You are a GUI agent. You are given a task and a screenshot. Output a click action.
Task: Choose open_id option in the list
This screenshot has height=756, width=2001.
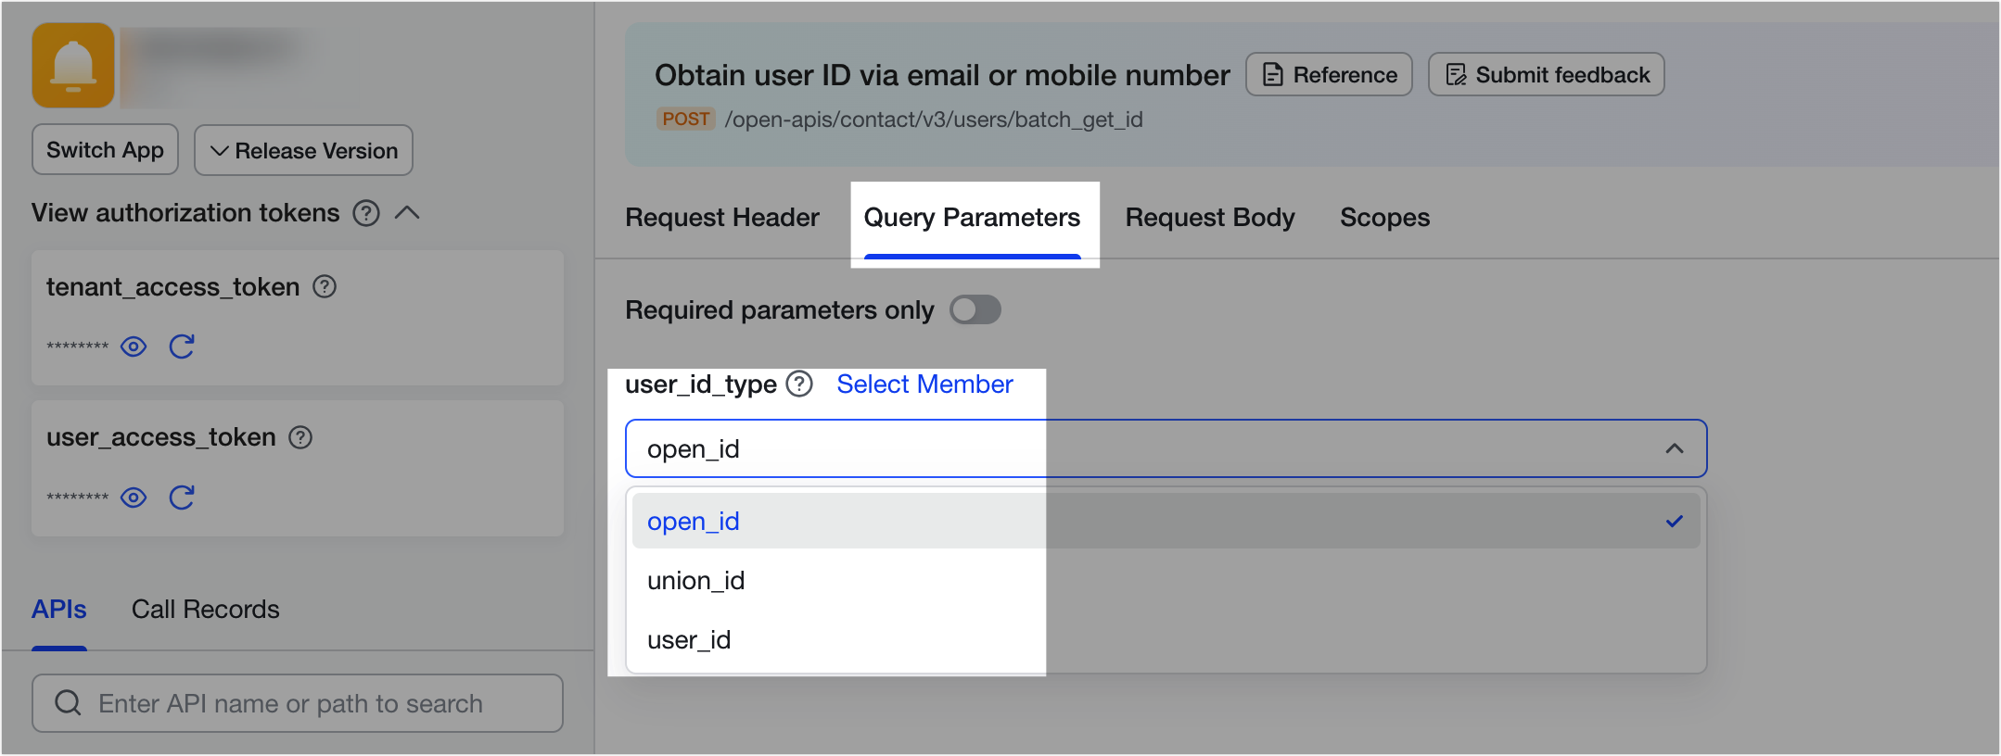[1166, 521]
